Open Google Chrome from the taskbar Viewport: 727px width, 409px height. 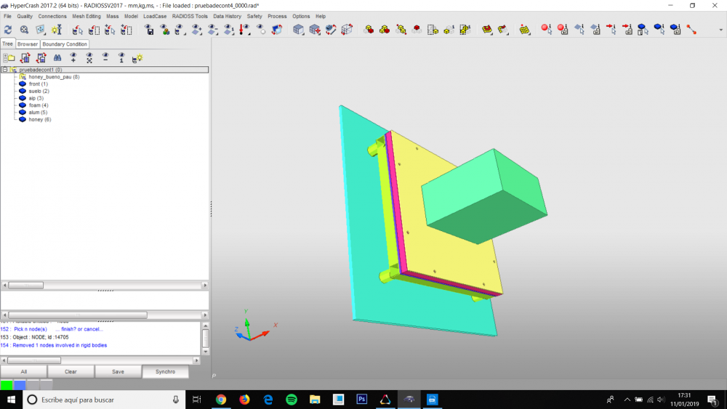(x=221, y=400)
